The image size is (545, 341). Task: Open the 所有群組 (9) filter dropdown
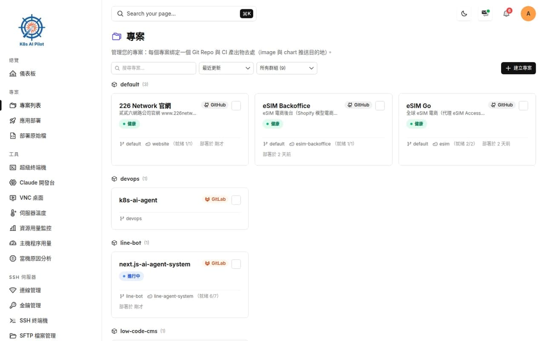(287, 68)
